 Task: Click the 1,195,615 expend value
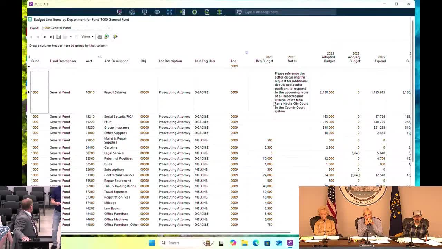378,92
